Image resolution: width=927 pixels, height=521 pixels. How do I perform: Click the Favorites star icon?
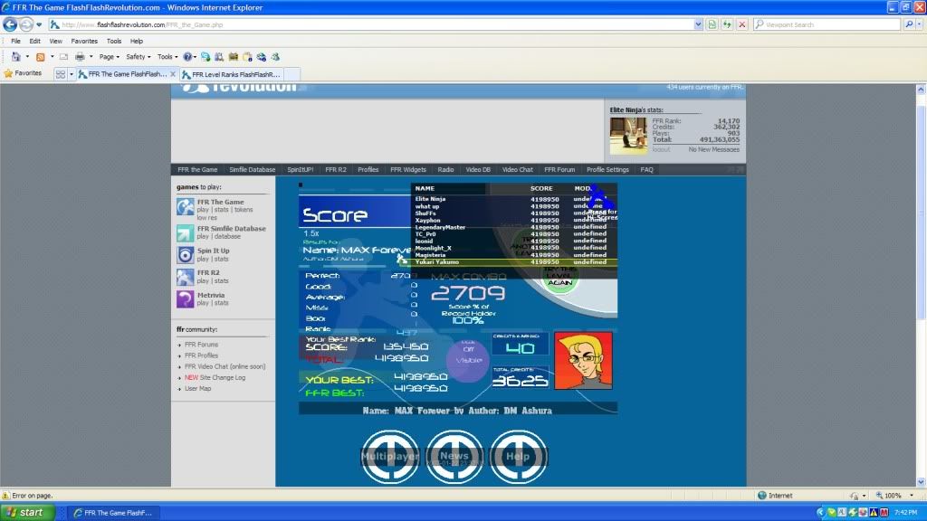(x=9, y=73)
